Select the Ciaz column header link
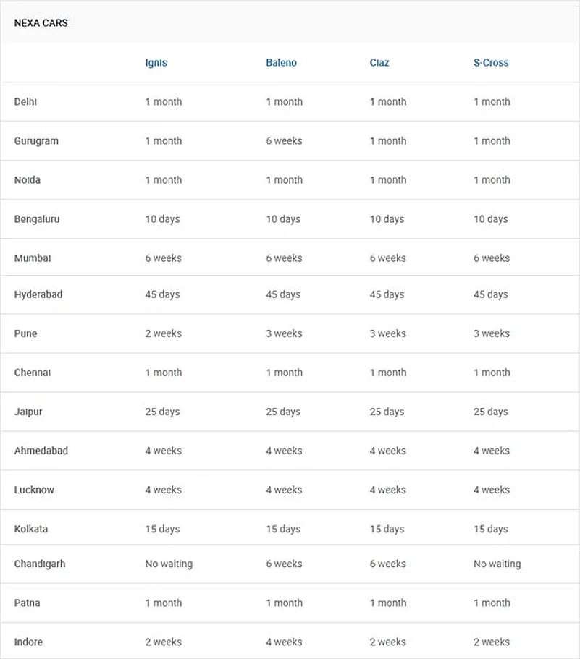 pos(379,63)
